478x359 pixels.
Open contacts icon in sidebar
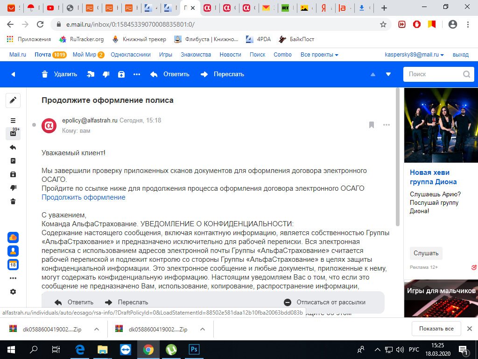tap(13, 251)
